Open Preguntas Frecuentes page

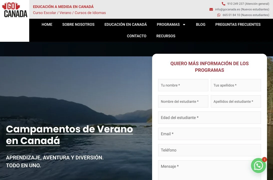click(238, 24)
